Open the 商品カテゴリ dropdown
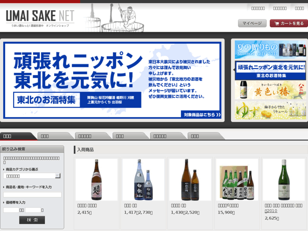The height and width of the screenshot is (231, 308). pos(32,176)
